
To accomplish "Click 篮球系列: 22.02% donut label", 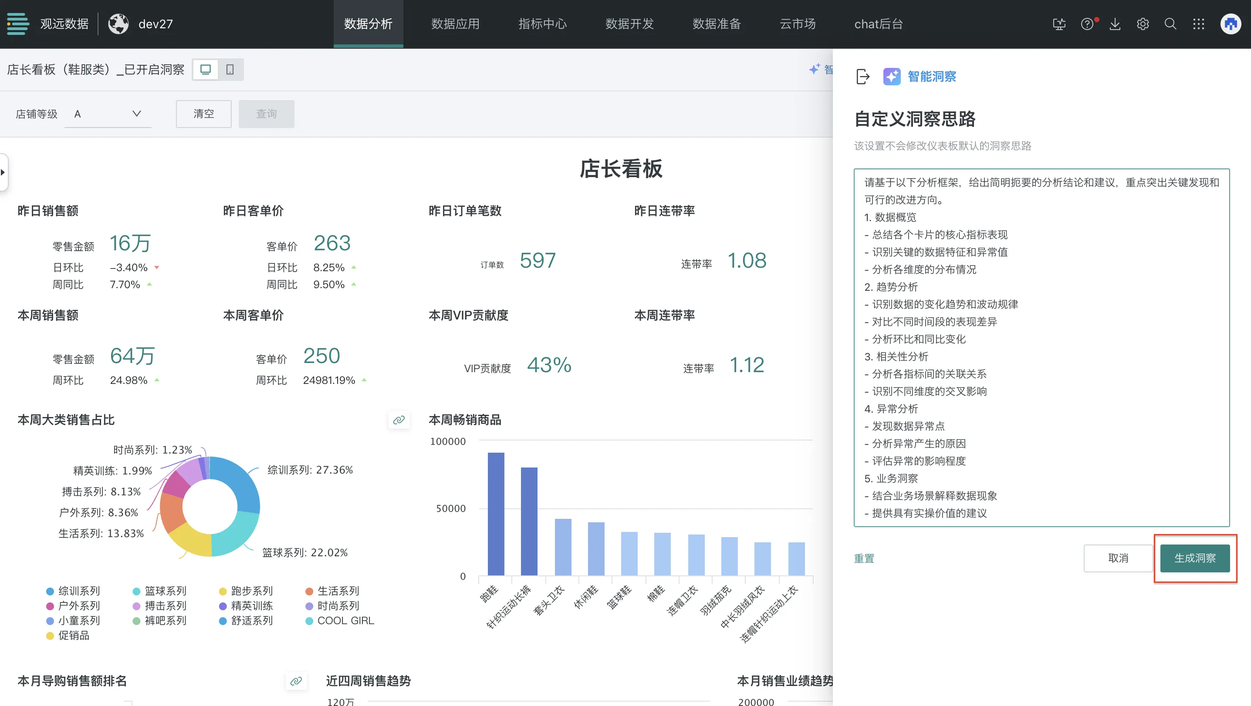I will coord(305,553).
